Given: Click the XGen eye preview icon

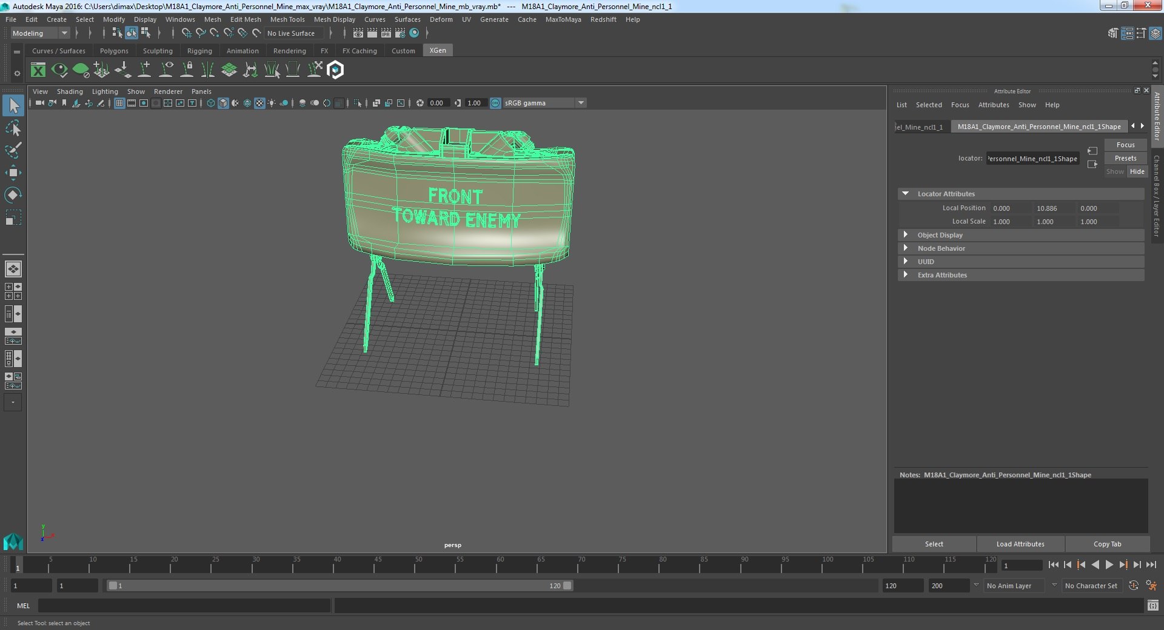Looking at the screenshot, I should click(59, 70).
